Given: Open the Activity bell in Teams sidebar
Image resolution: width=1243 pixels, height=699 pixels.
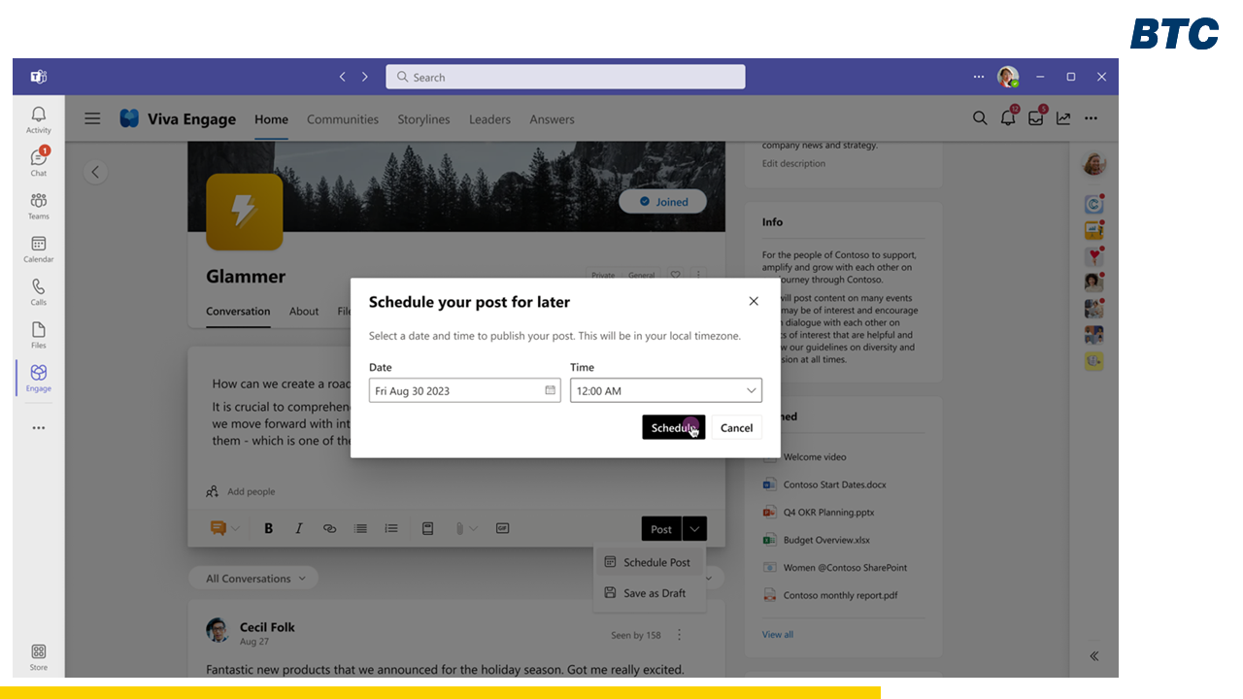Looking at the screenshot, I should [39, 120].
